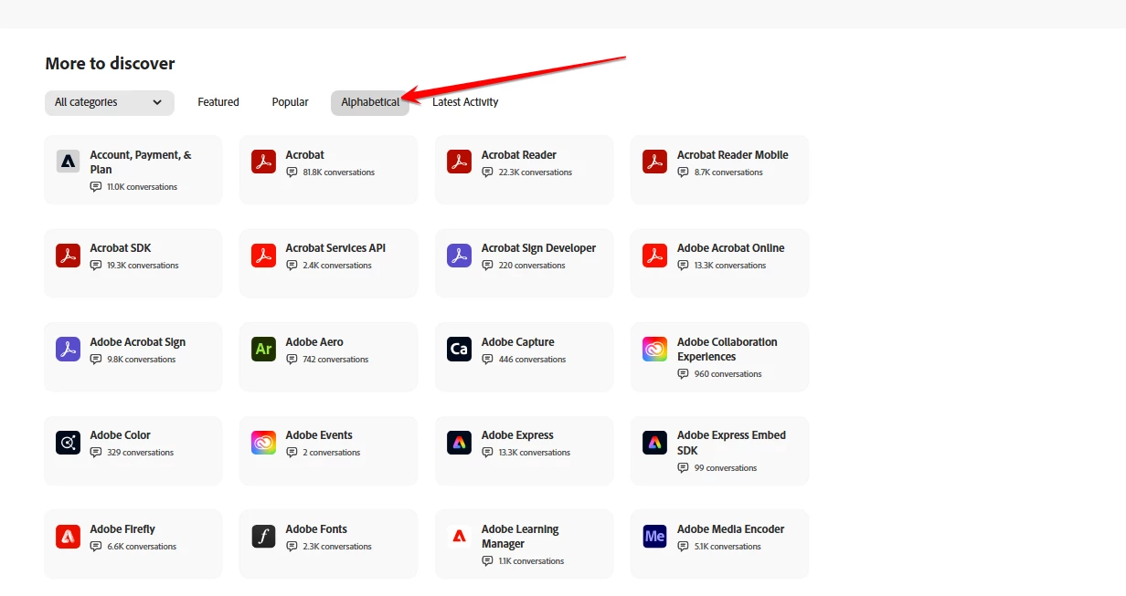
Task: Click the '6.6K conversations' text
Action: [142, 547]
